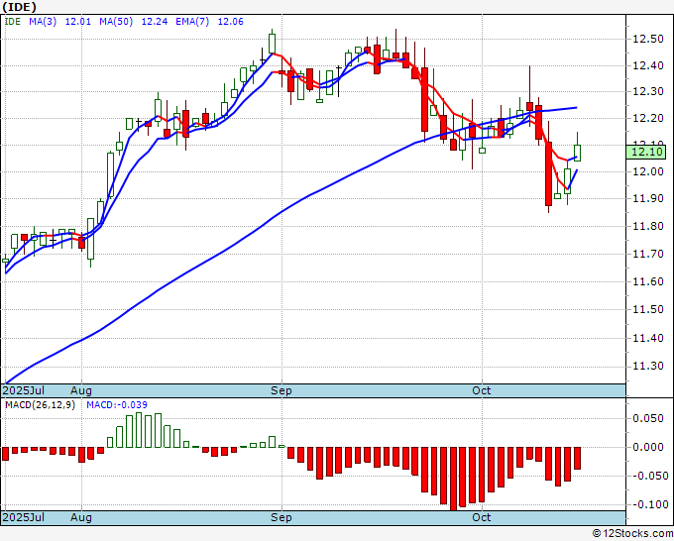Select the 12.40 price axis label
674x541 pixels.
(648, 65)
